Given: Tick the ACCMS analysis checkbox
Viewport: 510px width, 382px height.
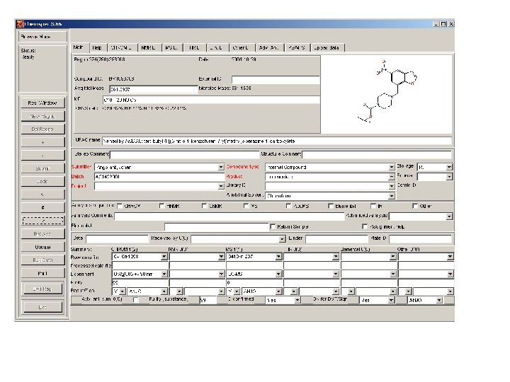Looking at the screenshot, I should point(288,206).
